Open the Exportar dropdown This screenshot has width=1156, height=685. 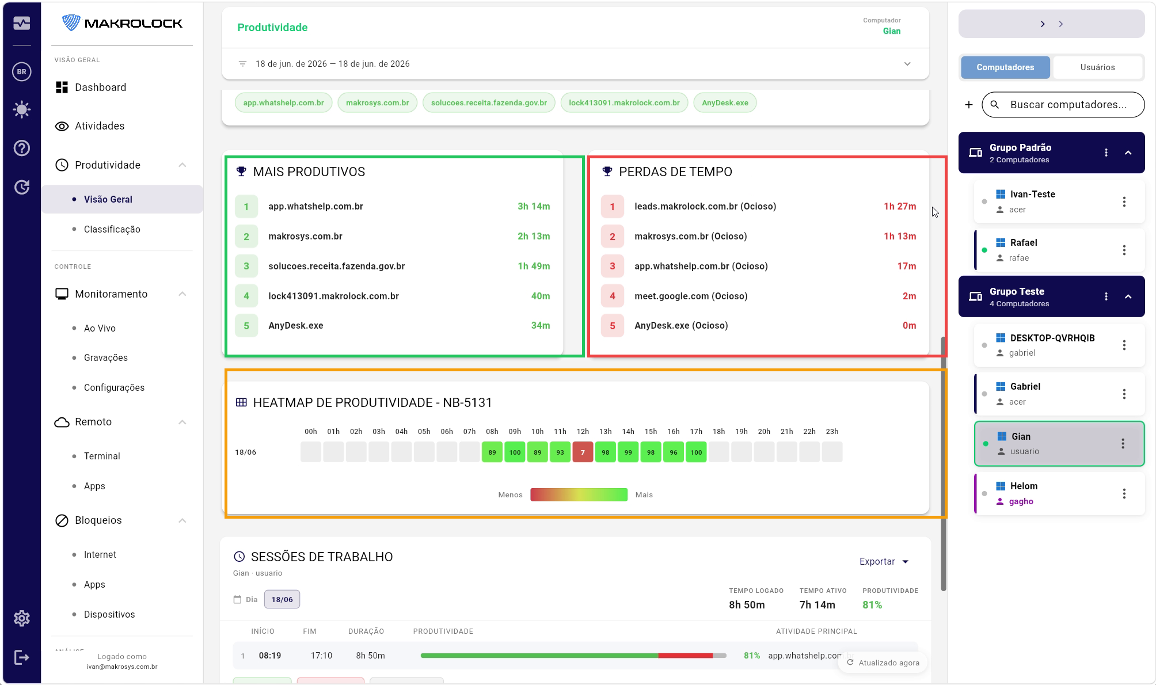[884, 562]
